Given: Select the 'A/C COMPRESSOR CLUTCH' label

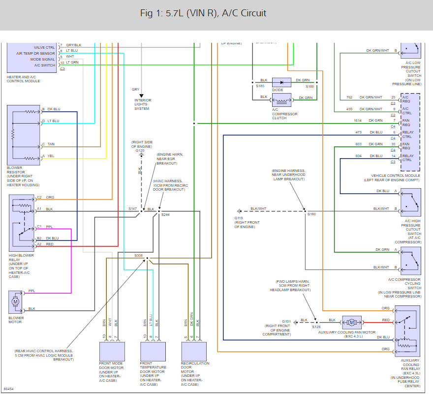Looking at the screenshot, I should coord(285,114).
